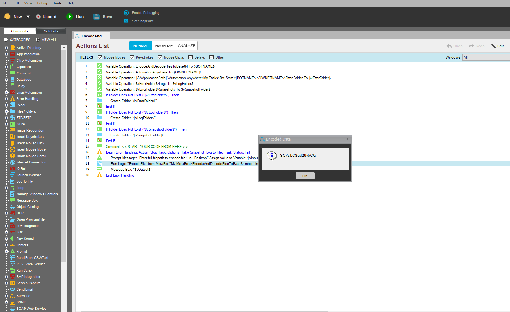The width and height of the screenshot is (510, 312).
Task: Select the NORMAL view button
Action: tap(141, 46)
